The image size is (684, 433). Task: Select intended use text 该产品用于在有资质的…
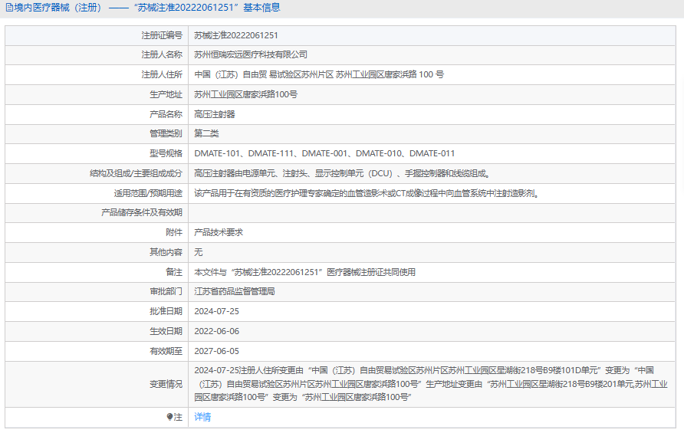coord(367,193)
